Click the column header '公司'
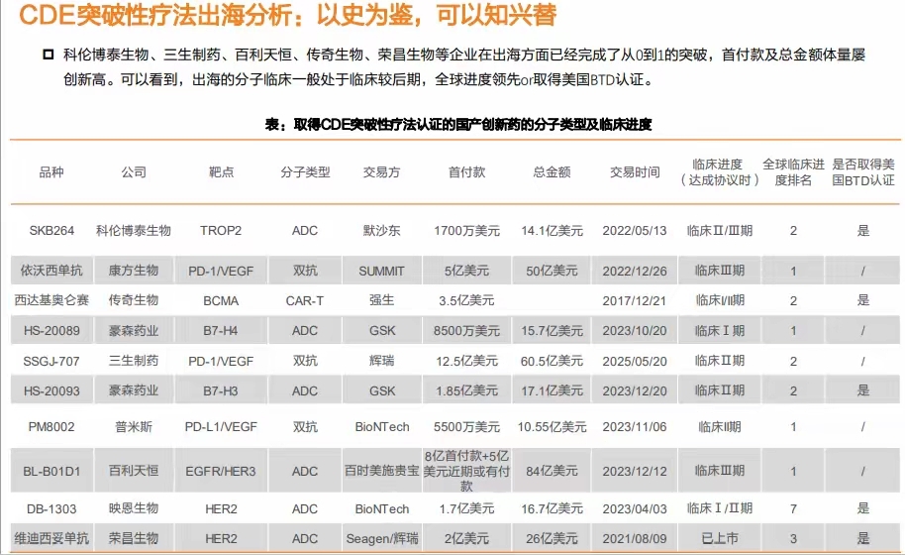Viewport: 905px width, 555px height. pos(134,172)
